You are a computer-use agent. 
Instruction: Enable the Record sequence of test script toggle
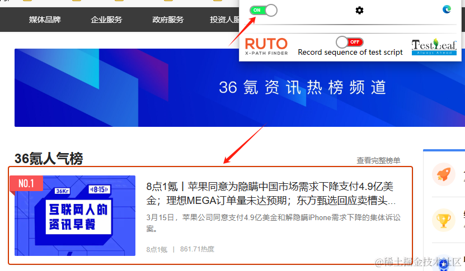click(350, 42)
